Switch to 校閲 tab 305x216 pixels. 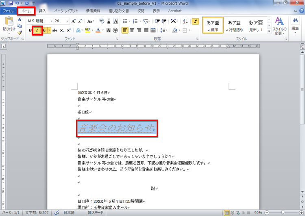pyautogui.click(x=141, y=11)
